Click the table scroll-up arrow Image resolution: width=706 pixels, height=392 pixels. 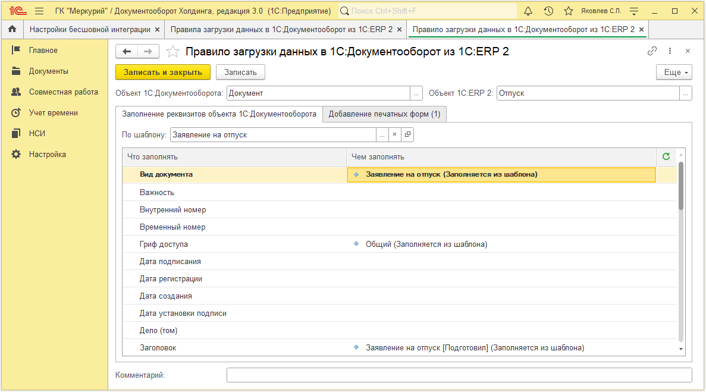(681, 155)
